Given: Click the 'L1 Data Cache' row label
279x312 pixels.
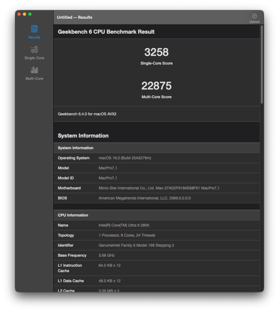Looking at the screenshot, I should 71,281.
